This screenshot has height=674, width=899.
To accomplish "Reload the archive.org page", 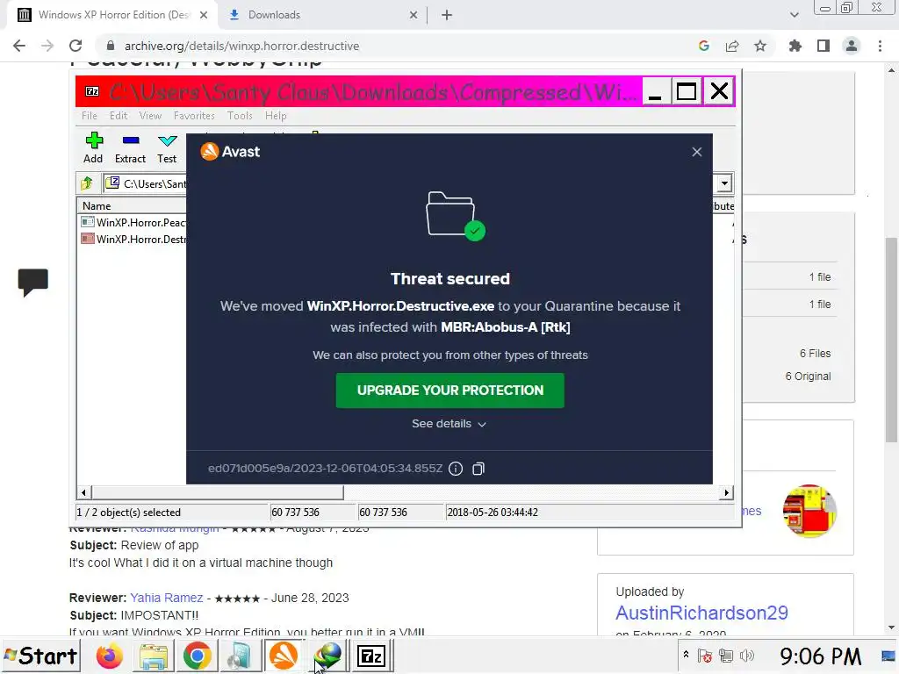I will [x=76, y=46].
